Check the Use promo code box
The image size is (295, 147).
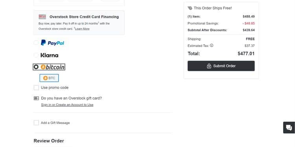36,87
